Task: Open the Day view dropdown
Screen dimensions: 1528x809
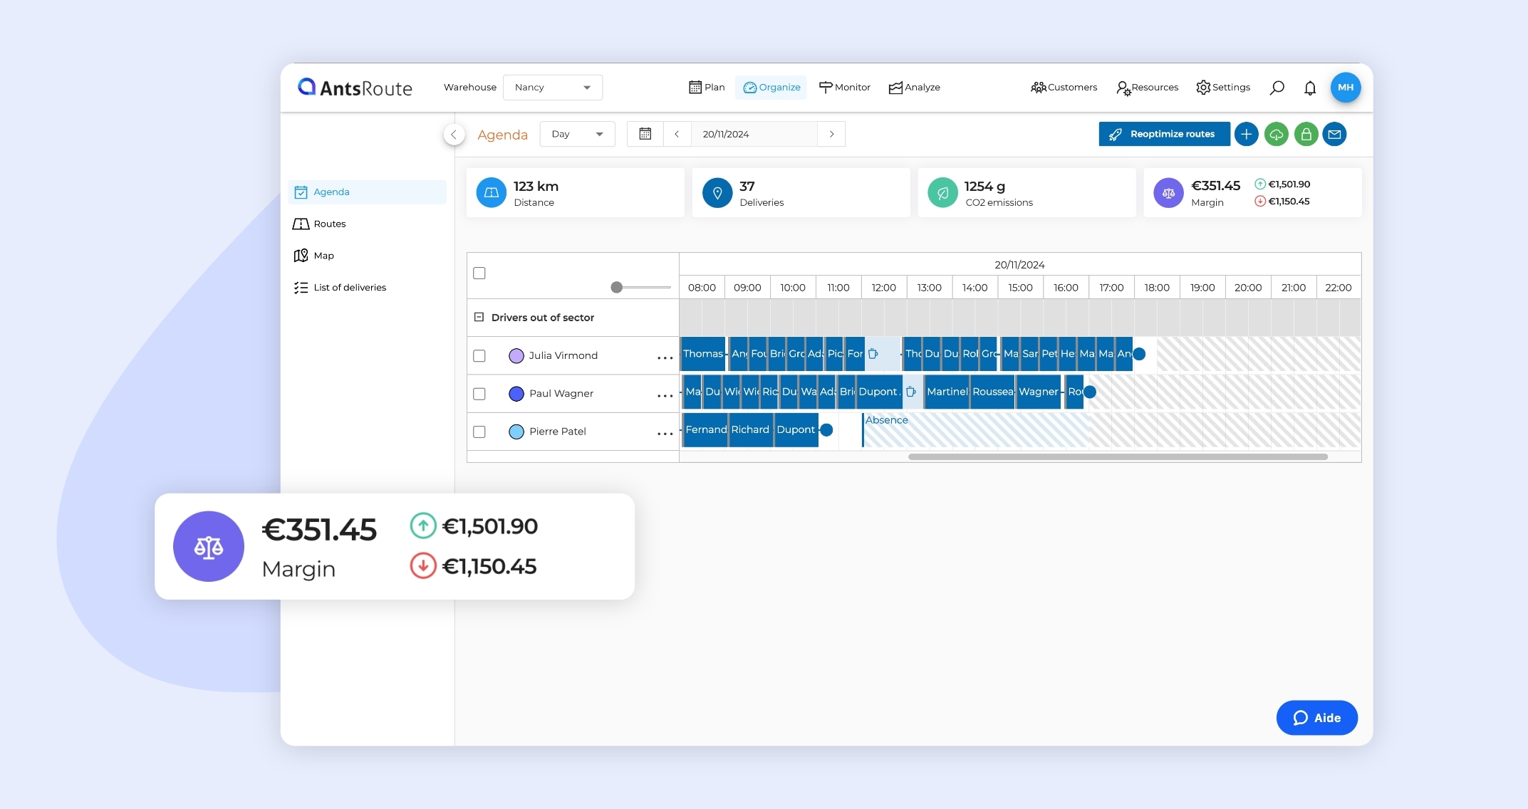Action: (577, 134)
